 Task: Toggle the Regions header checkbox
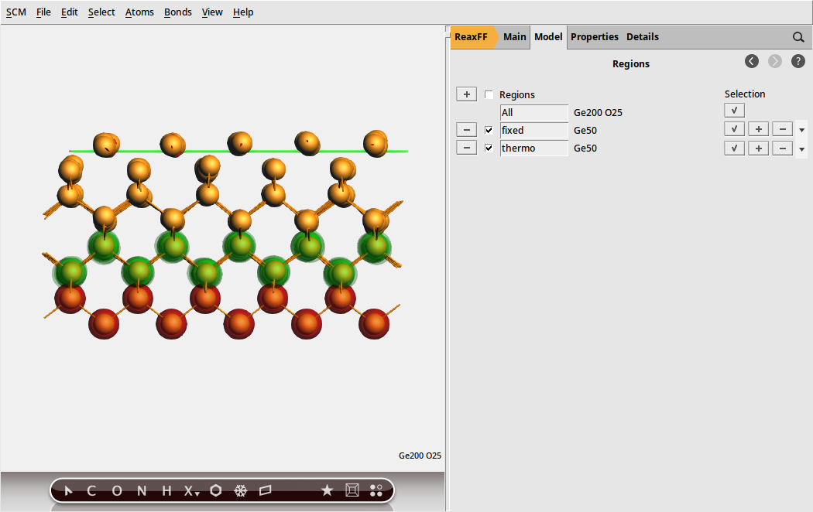[x=489, y=95]
